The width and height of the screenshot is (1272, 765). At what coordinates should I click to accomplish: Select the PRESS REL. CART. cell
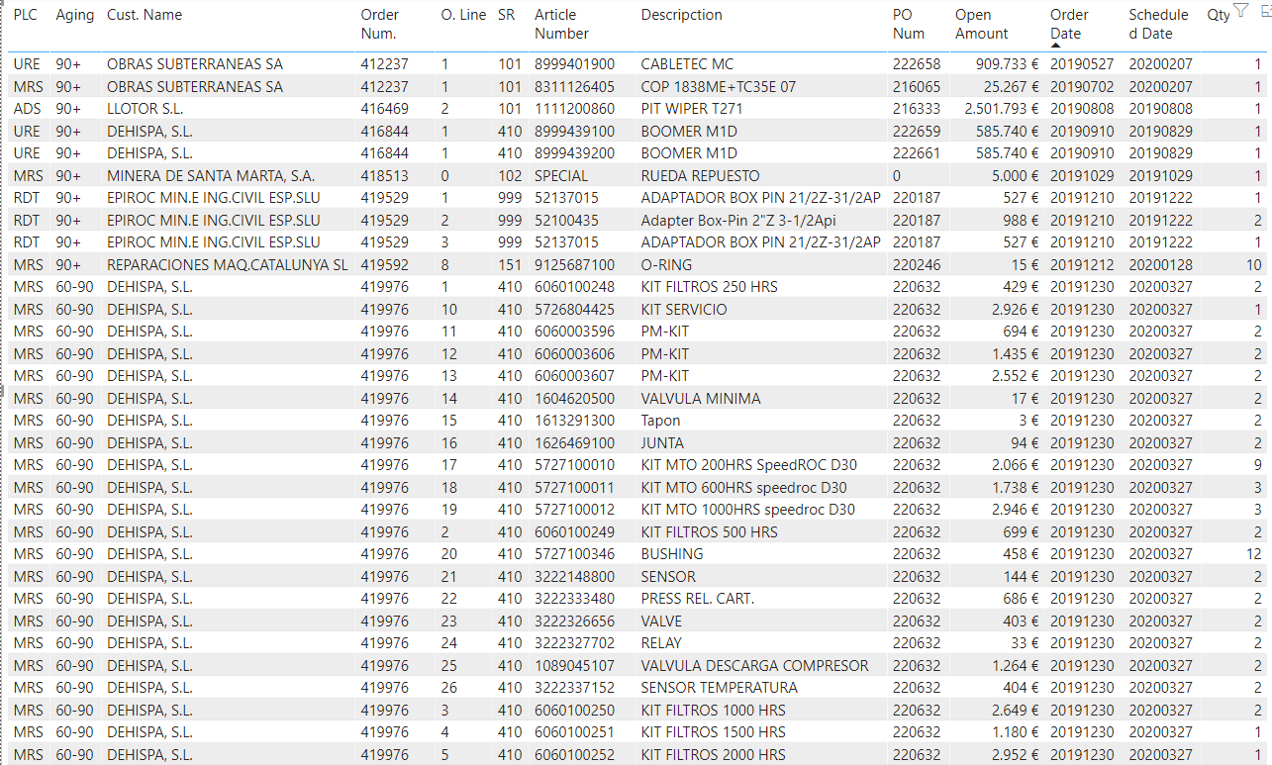tap(698, 599)
